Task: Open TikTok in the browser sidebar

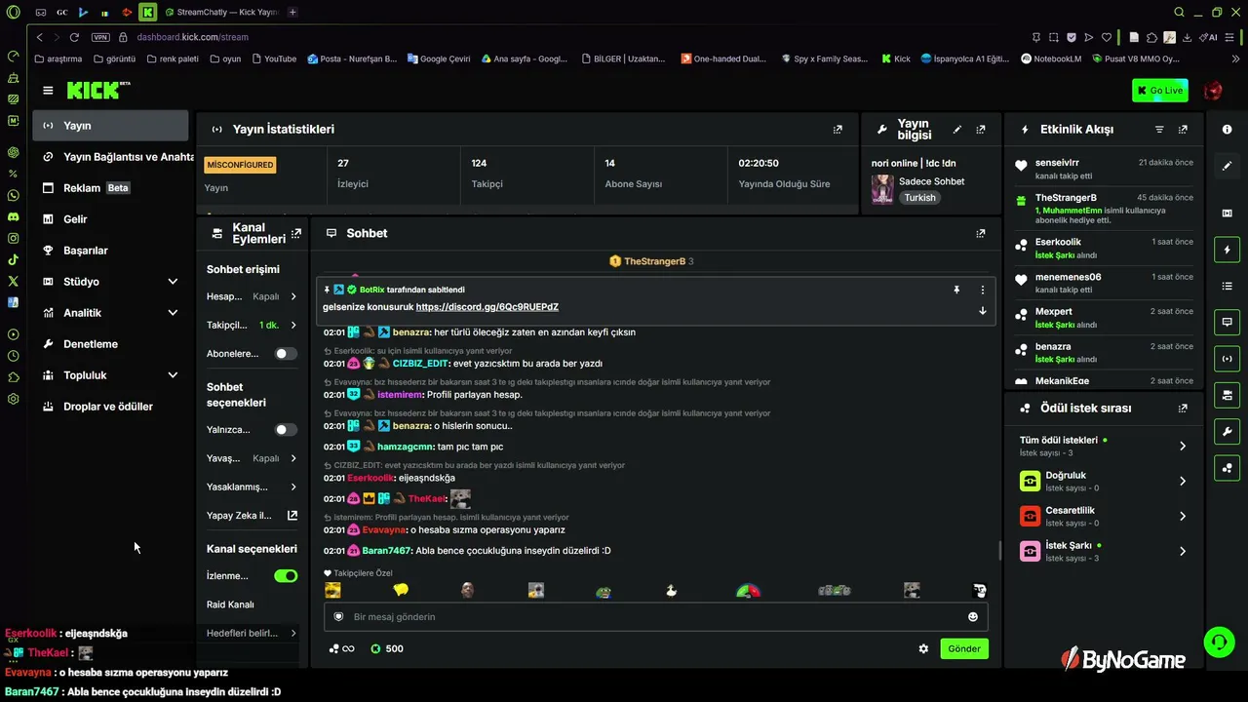Action: 13,259
